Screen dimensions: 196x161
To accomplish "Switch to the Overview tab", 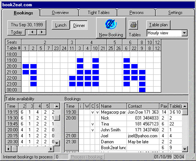I will click(60, 13).
